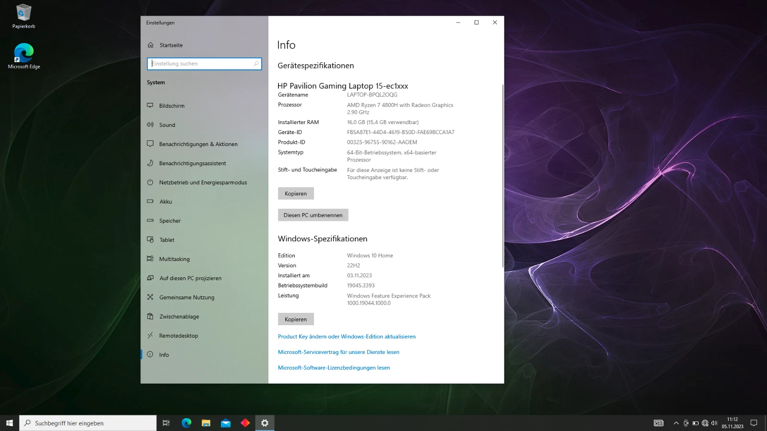Image resolution: width=767 pixels, height=431 pixels.
Task: Open Task View on the taskbar
Action: point(166,423)
